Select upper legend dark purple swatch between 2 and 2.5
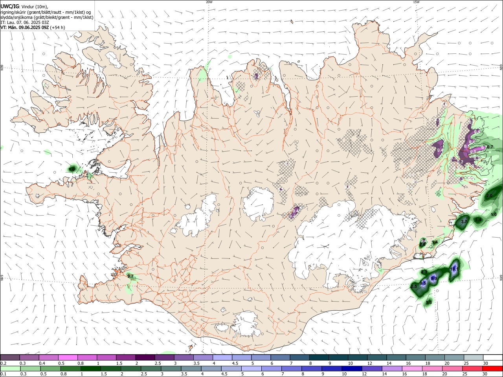The width and height of the screenshot is (503, 377). click(x=145, y=357)
